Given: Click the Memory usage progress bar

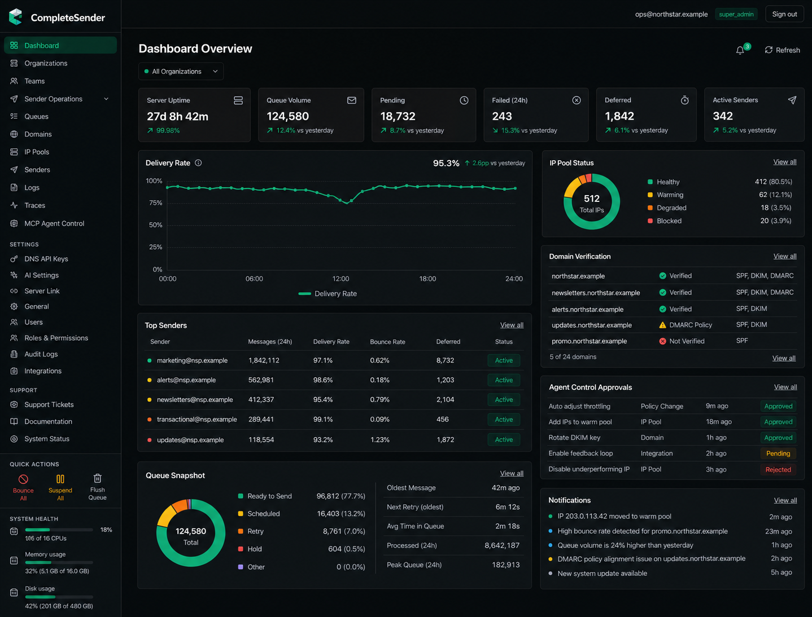Looking at the screenshot, I should coord(59,562).
